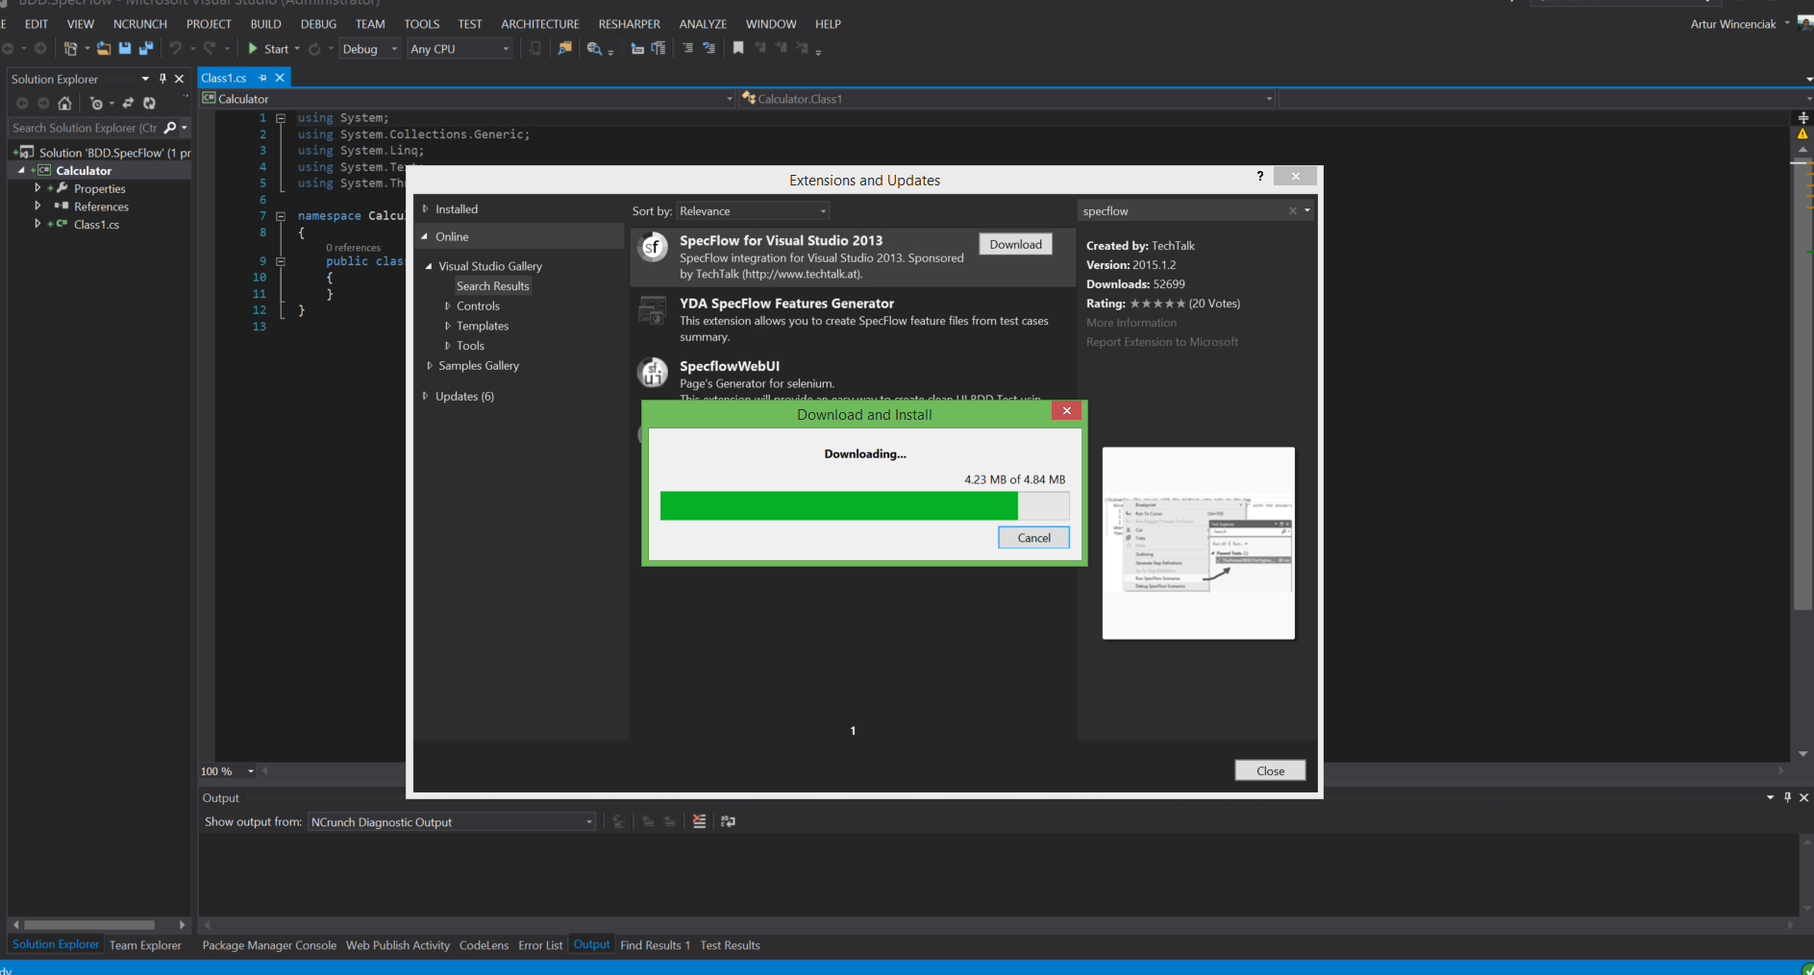1814x975 pixels.
Task: Click the Solution Explorer Home icon
Action: (64, 103)
